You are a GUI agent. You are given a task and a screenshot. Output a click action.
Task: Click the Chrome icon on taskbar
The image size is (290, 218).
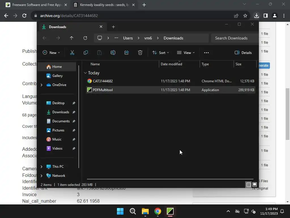click(x=158, y=211)
